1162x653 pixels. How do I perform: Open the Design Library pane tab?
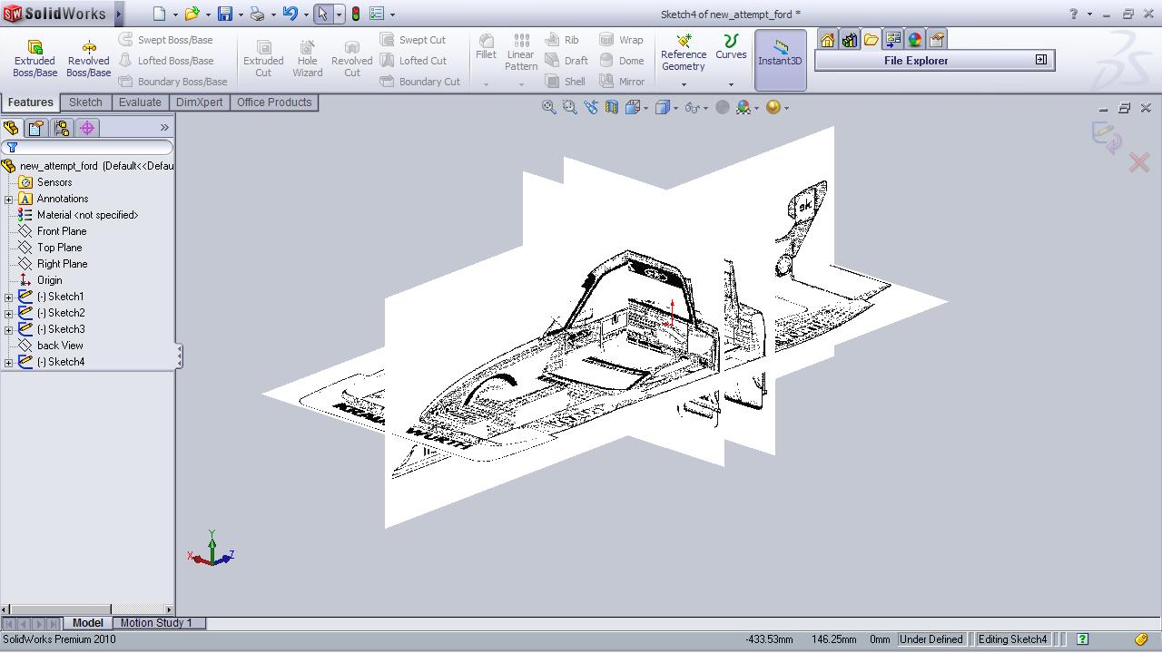[x=849, y=40]
